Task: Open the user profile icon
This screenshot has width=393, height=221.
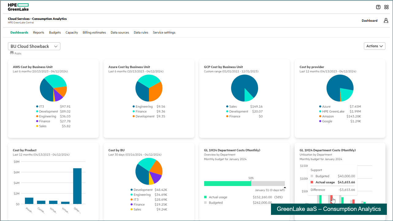Action: coord(386,21)
